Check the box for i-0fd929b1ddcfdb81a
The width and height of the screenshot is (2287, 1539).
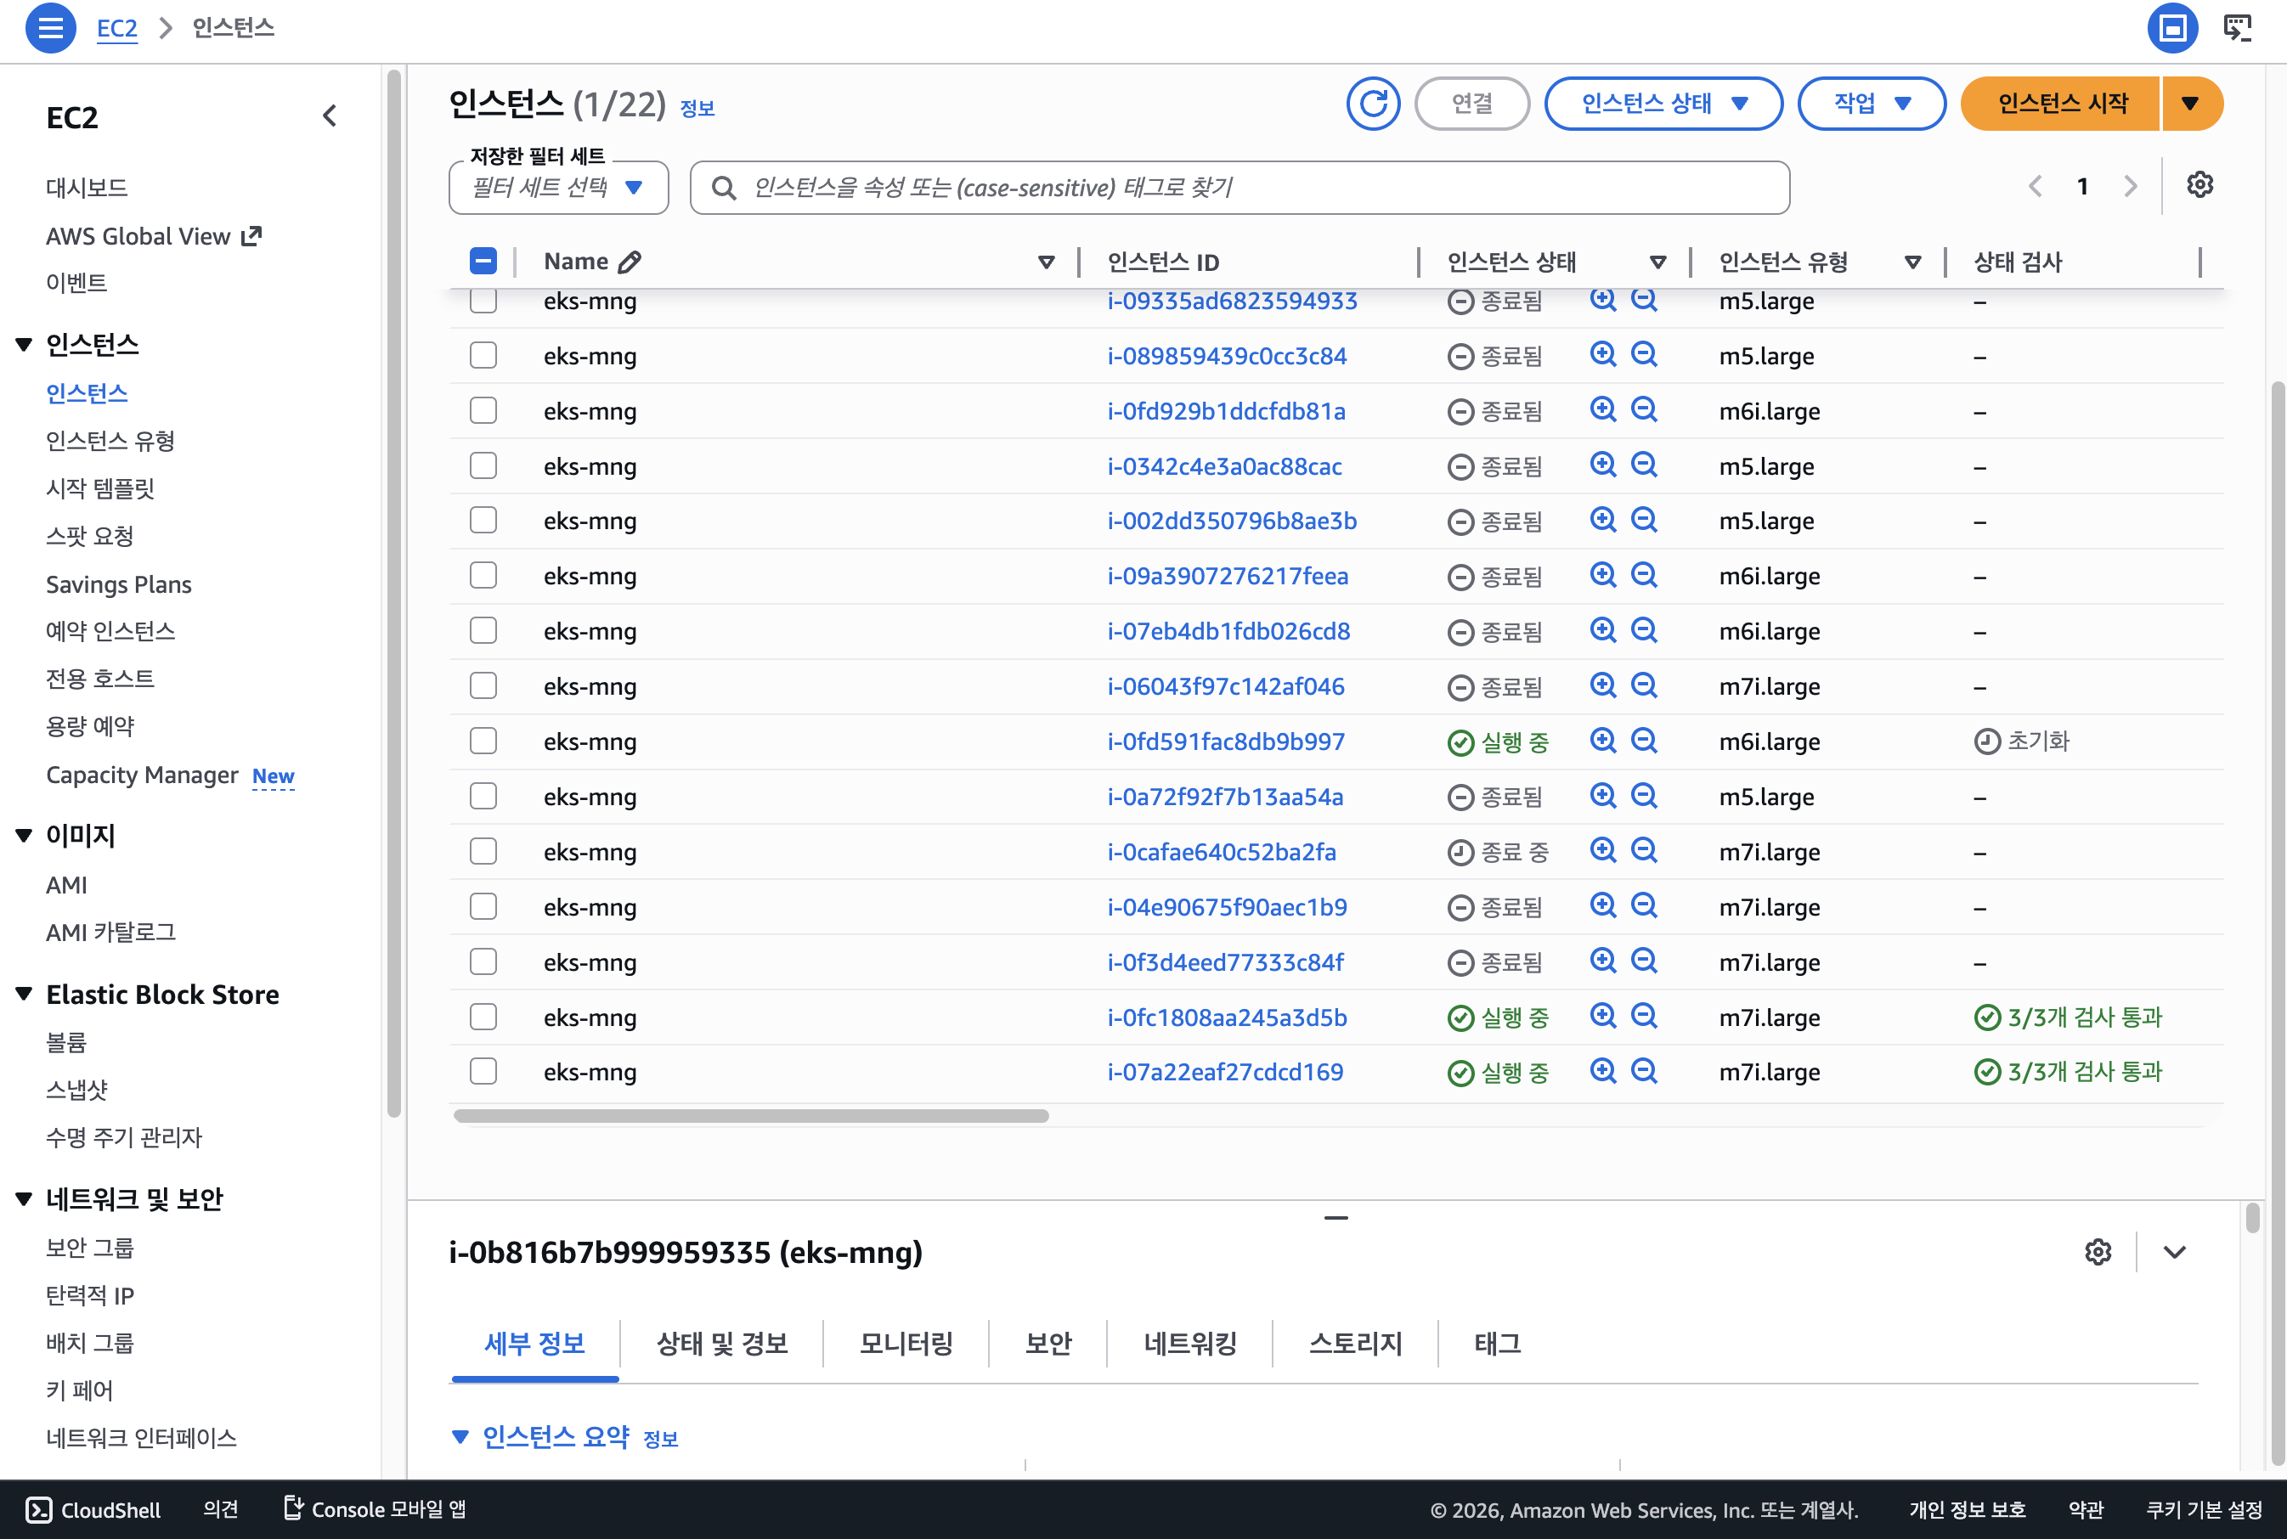click(483, 410)
